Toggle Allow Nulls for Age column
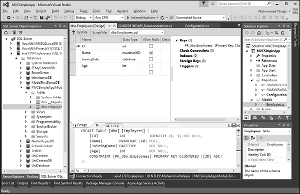The height and width of the screenshot is (194, 300). click(151, 66)
